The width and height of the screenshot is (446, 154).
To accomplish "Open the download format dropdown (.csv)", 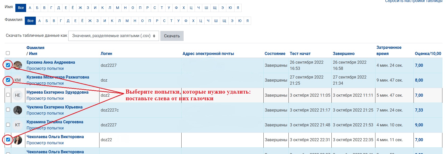I will (114, 36).
